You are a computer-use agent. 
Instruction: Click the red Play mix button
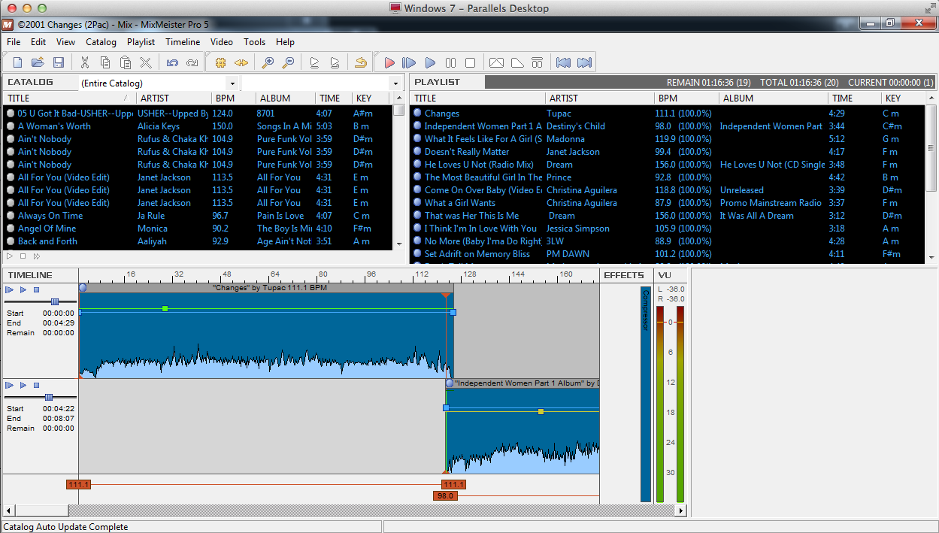pos(389,62)
